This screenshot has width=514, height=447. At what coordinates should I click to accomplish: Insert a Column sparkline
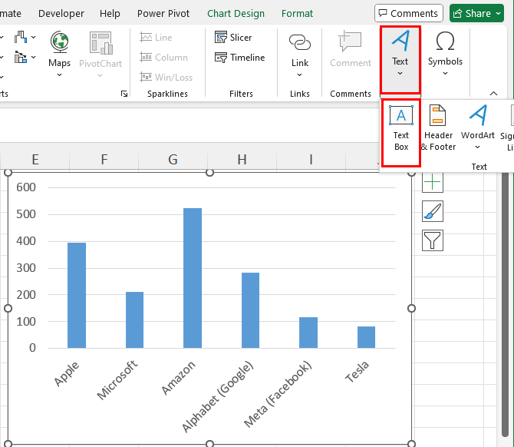pos(163,58)
